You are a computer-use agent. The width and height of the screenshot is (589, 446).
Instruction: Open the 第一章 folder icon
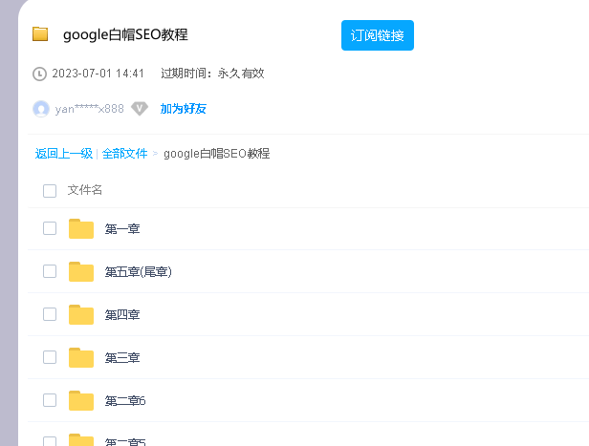[x=81, y=229]
